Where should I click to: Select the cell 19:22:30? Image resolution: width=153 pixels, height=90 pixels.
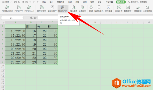(x=15, y=44)
